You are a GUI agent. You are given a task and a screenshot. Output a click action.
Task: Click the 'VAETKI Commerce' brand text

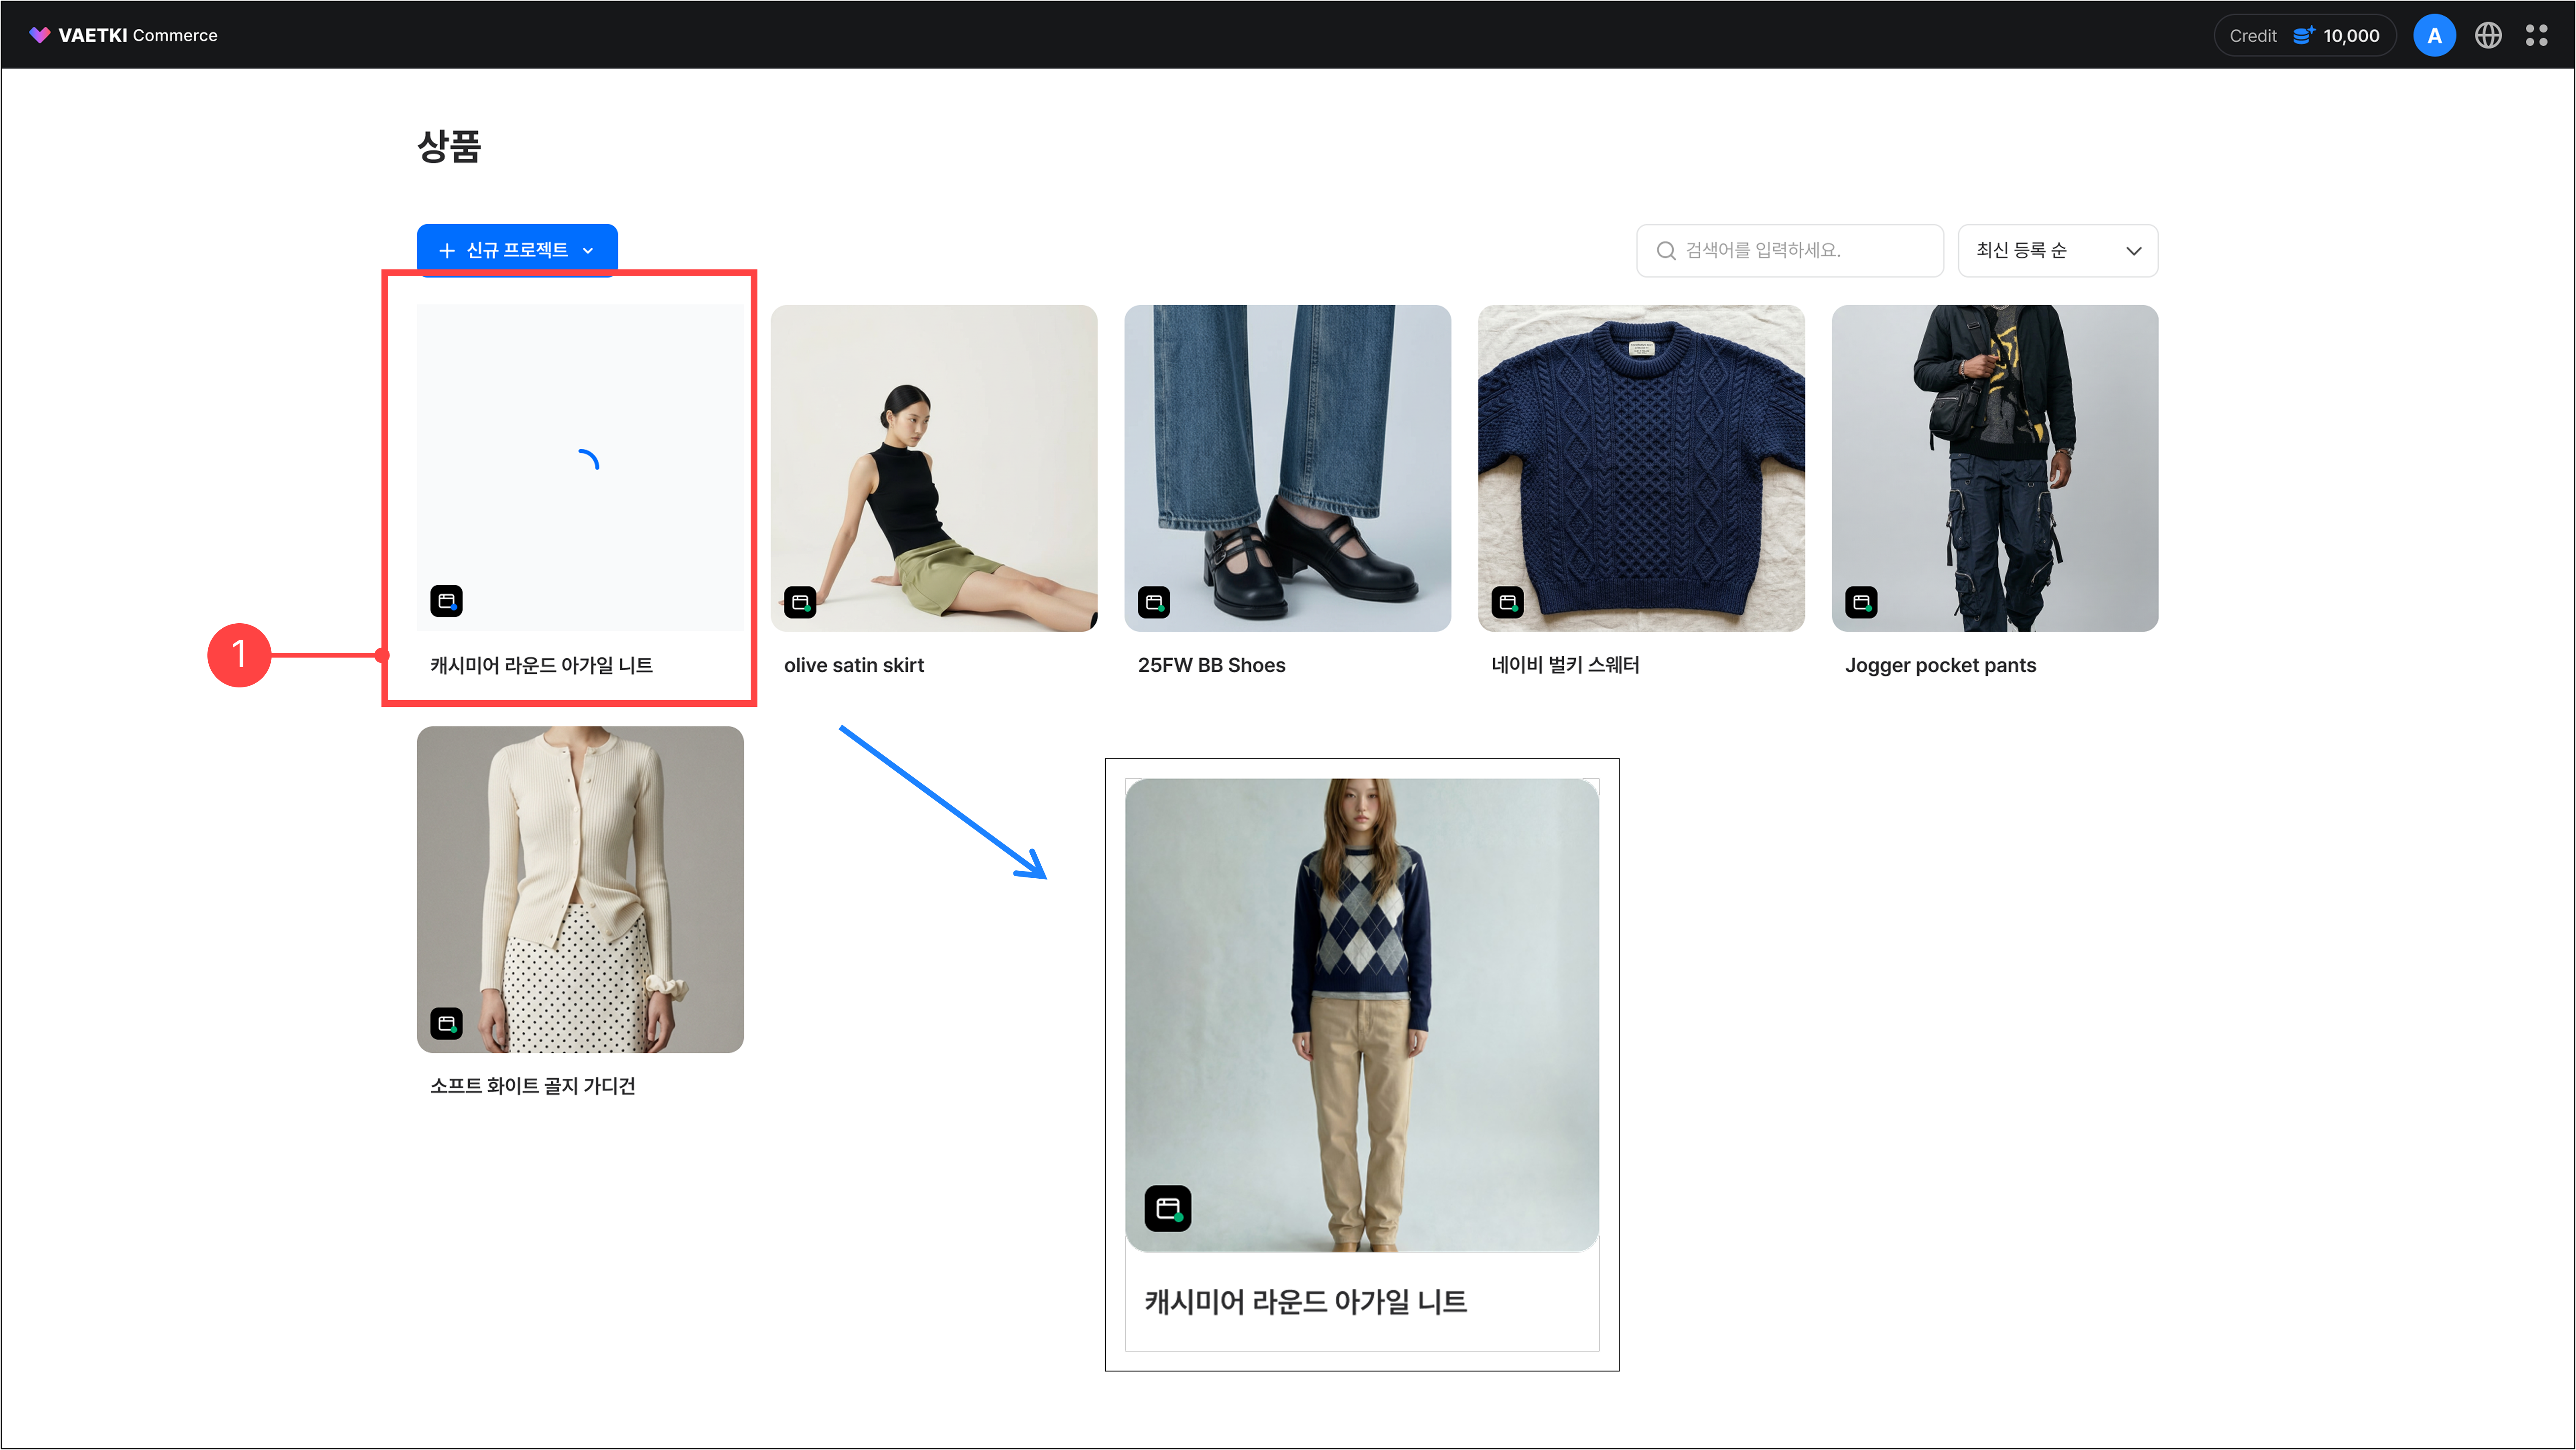138,35
